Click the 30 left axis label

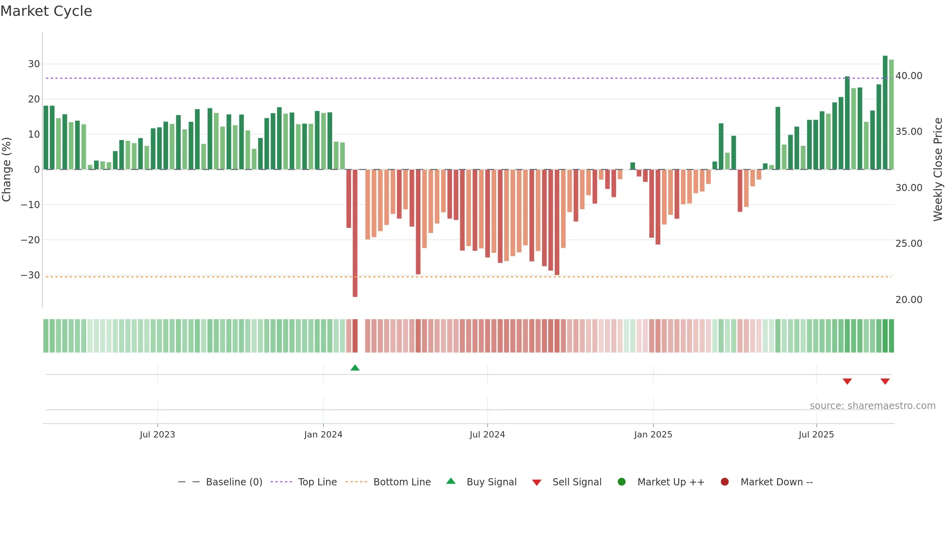pyautogui.click(x=34, y=64)
